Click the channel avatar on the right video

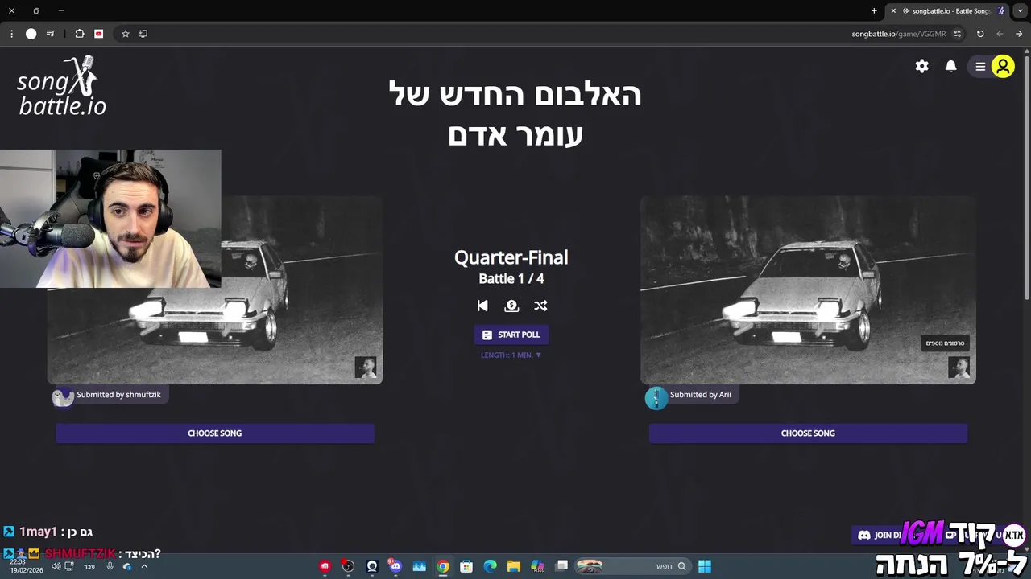pyautogui.click(x=959, y=368)
